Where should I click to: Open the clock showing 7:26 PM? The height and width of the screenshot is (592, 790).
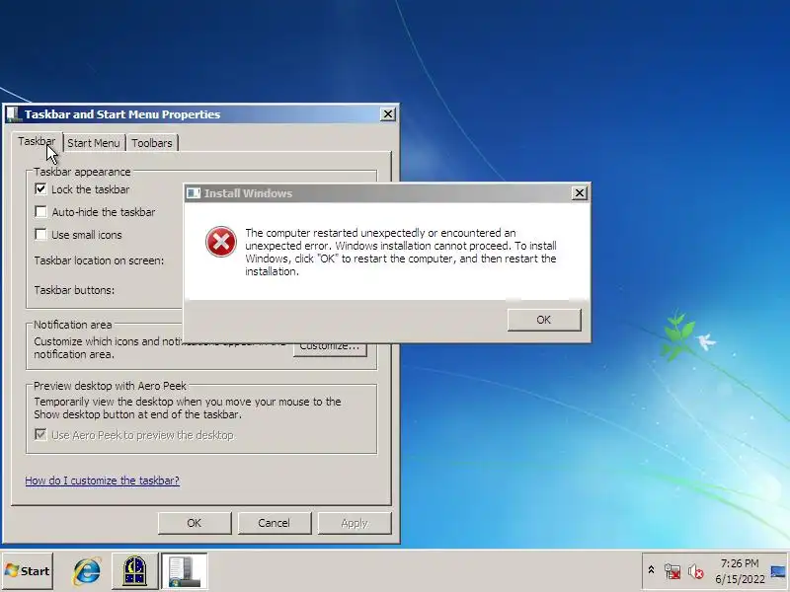point(740,571)
